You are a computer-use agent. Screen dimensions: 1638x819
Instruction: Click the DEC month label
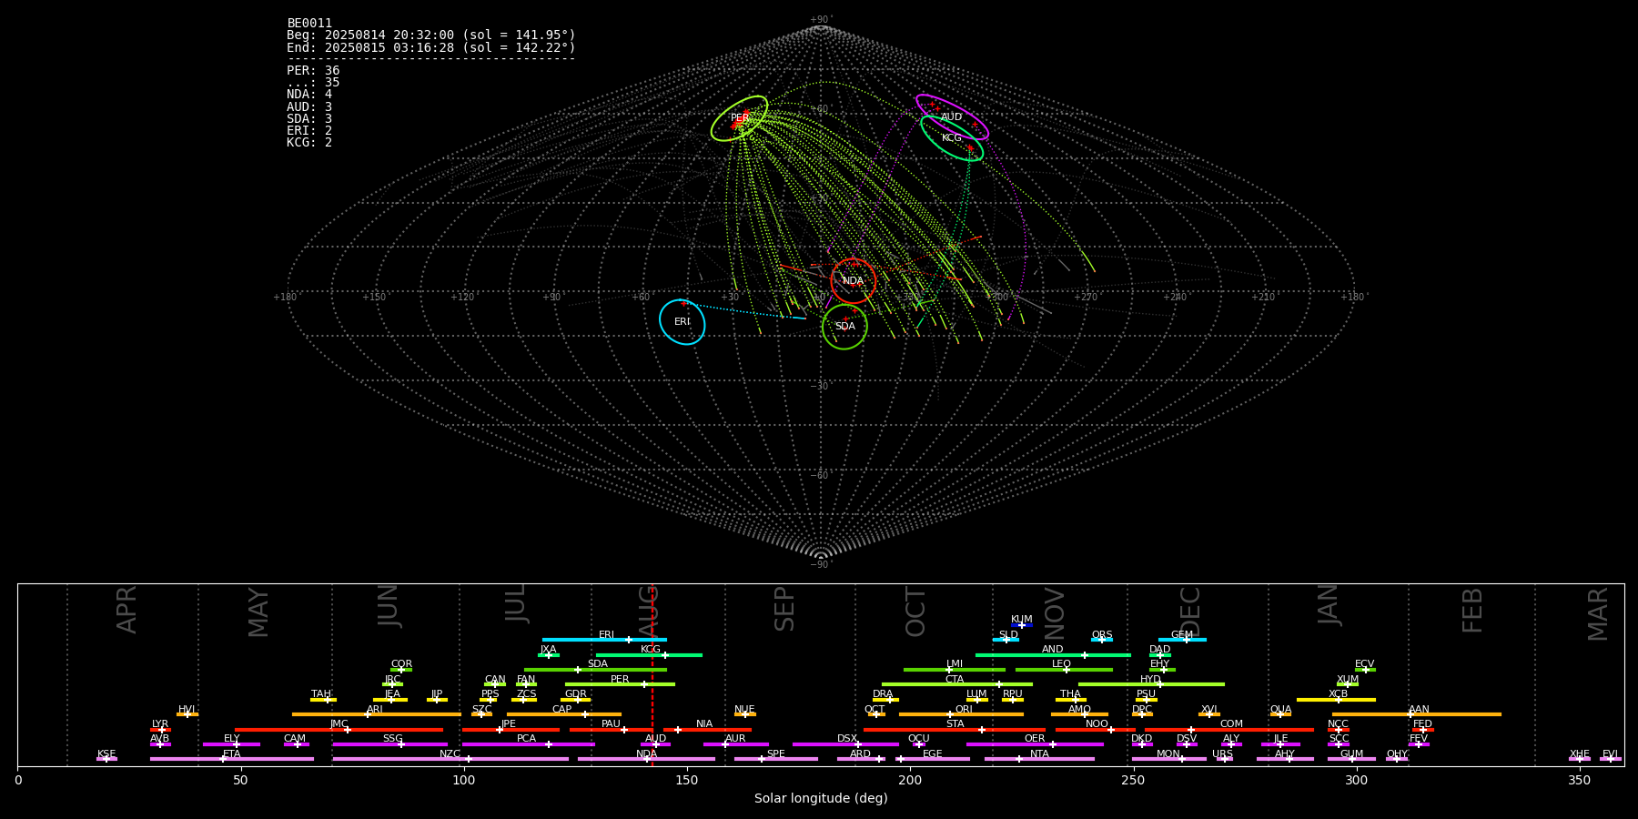1190,612
